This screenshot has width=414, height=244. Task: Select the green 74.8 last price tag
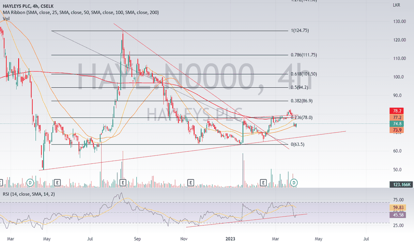point(397,124)
